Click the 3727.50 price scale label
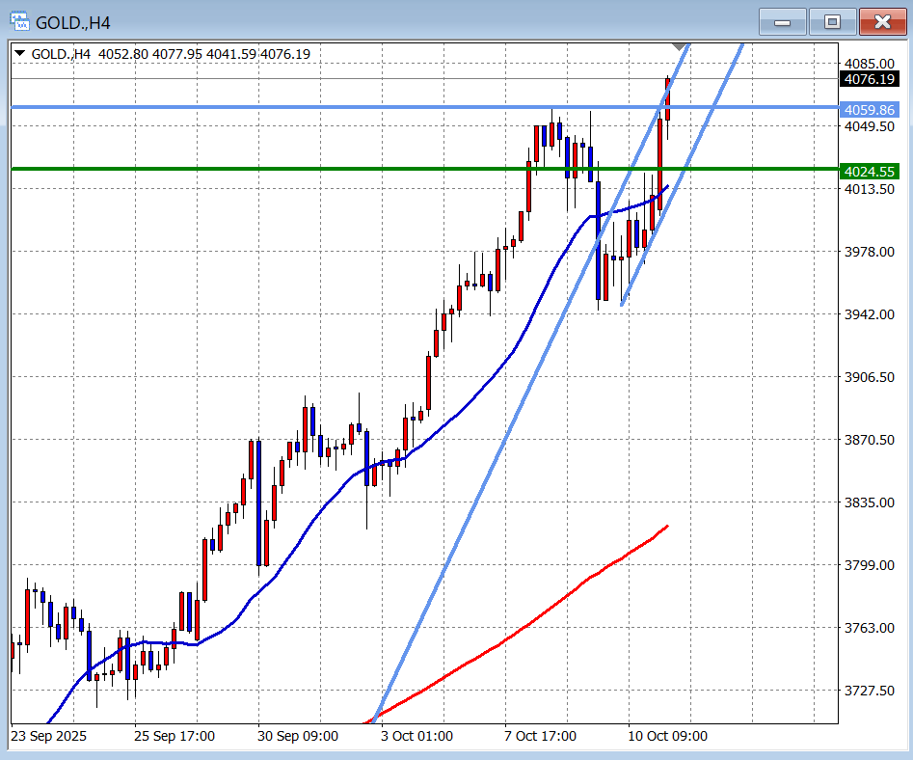The height and width of the screenshot is (760, 913). [869, 691]
